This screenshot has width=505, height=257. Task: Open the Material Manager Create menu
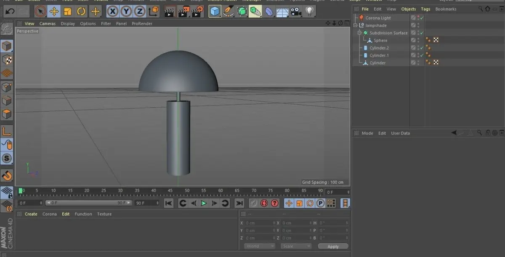(x=31, y=214)
